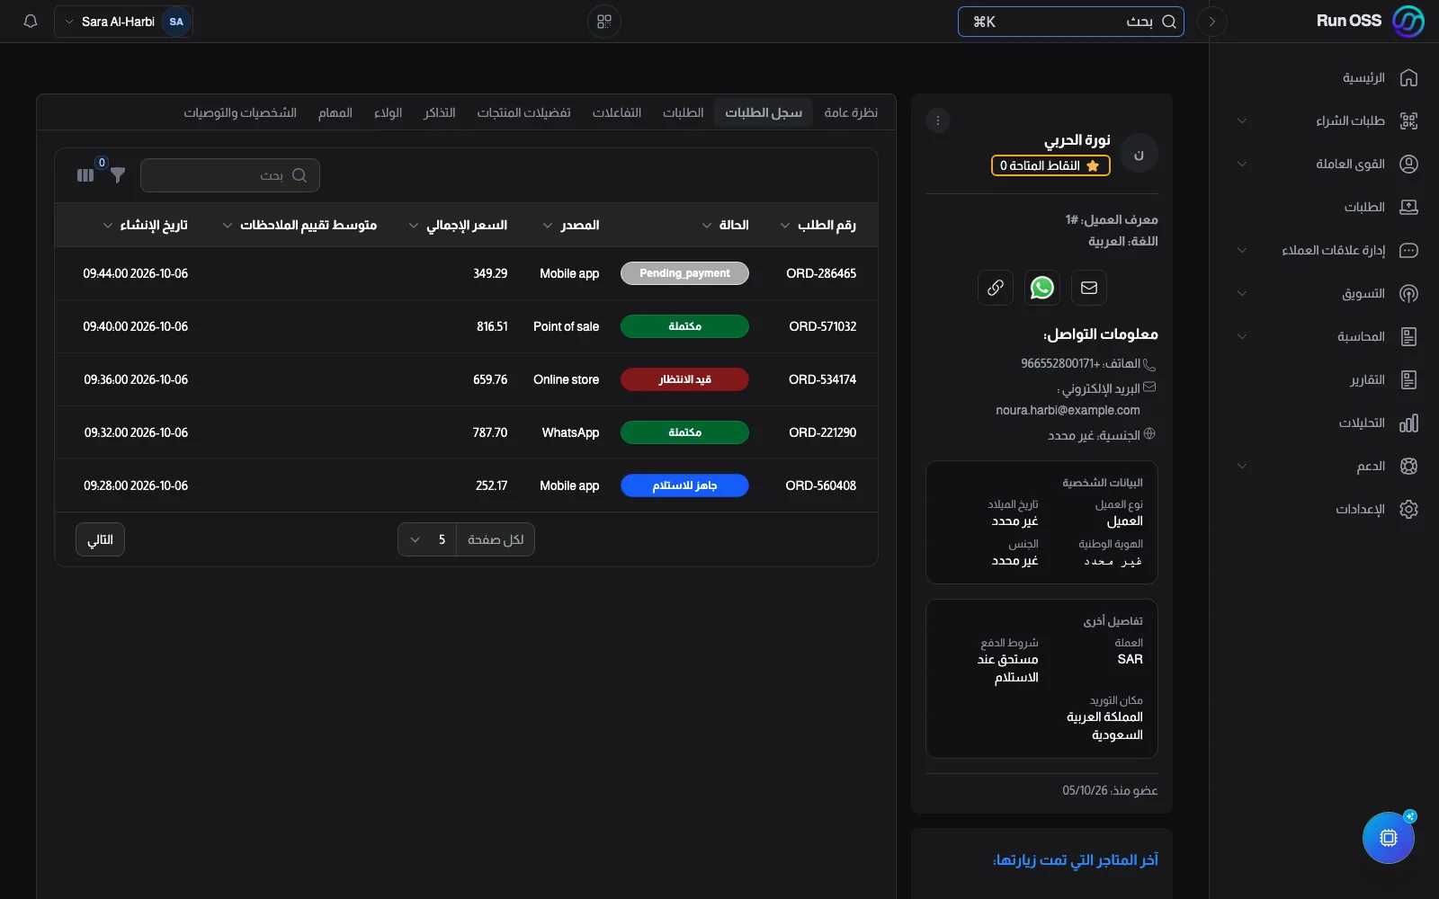Expand التسويق sidebar section
Screen dimensions: 1439x899
click(x=1242, y=294)
